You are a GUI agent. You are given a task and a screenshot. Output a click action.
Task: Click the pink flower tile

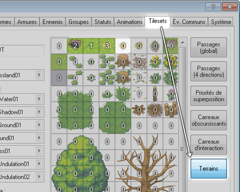170,94
